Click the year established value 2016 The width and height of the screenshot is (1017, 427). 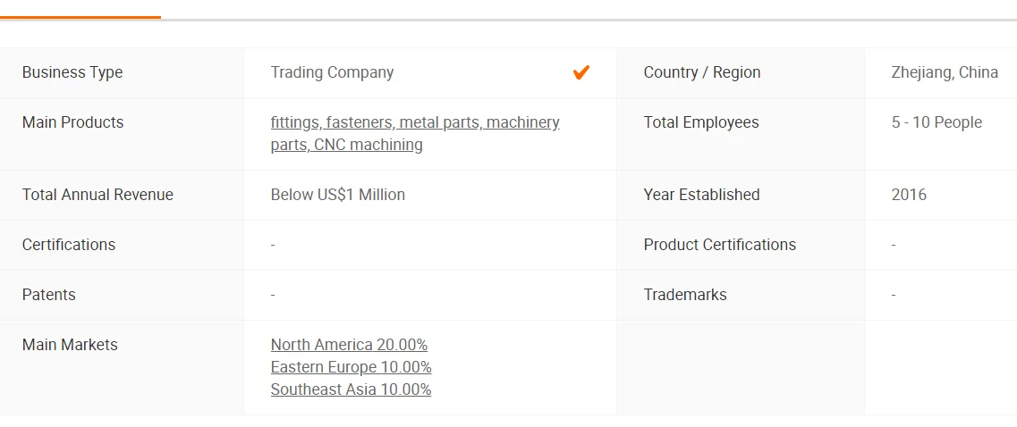coord(909,195)
